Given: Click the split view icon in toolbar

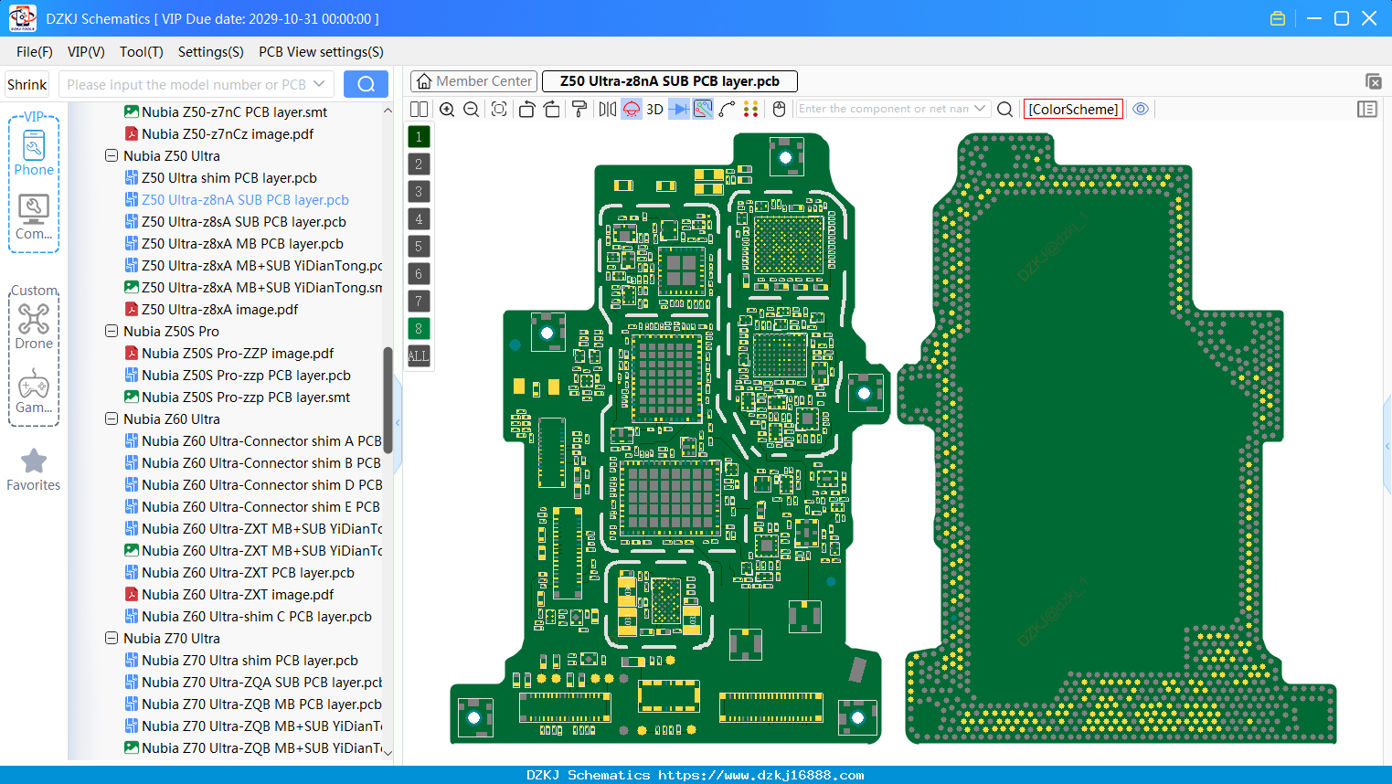Looking at the screenshot, I should [x=419, y=109].
